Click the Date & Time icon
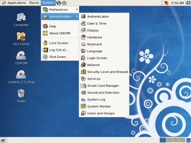The width and height of the screenshot is (191, 143). click(83, 24)
